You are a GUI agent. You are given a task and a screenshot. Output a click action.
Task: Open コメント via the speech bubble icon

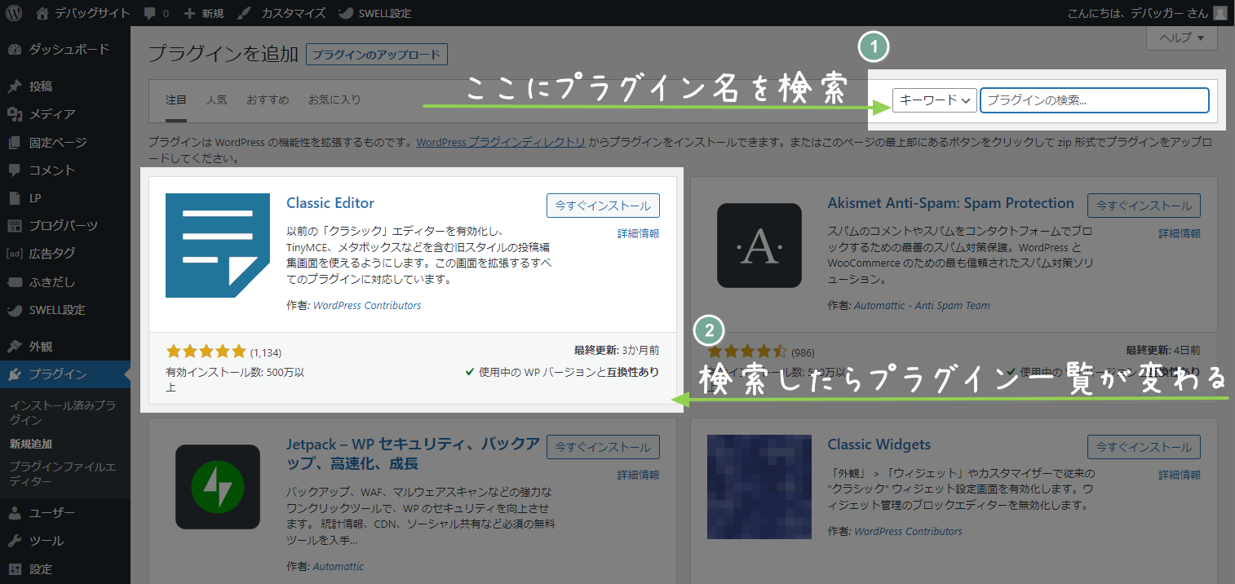pos(16,170)
